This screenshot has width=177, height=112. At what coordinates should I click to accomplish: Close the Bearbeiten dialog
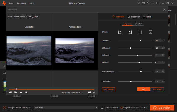[165, 10]
